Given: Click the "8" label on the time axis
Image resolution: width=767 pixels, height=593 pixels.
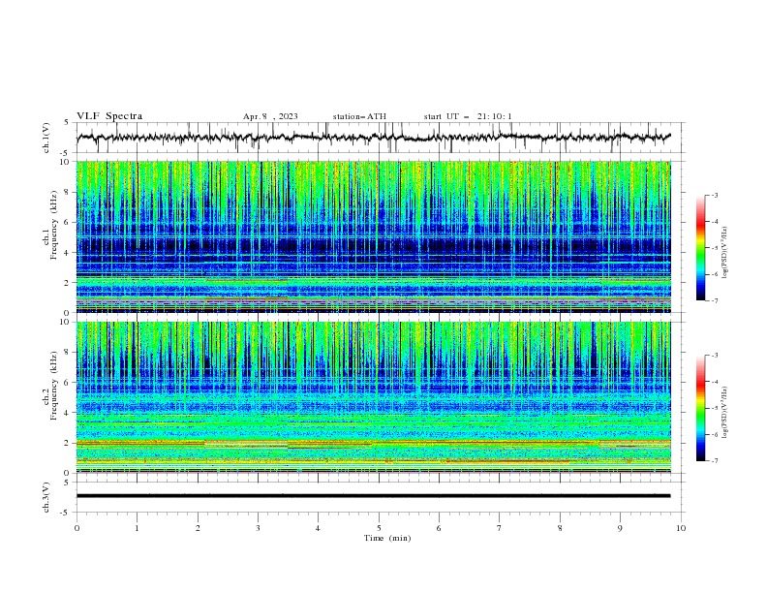Looking at the screenshot, I should tap(560, 528).
